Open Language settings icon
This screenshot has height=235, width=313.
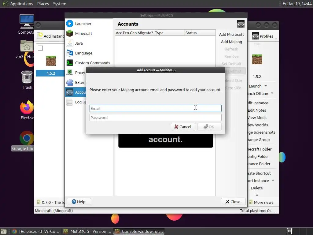pos(70,53)
